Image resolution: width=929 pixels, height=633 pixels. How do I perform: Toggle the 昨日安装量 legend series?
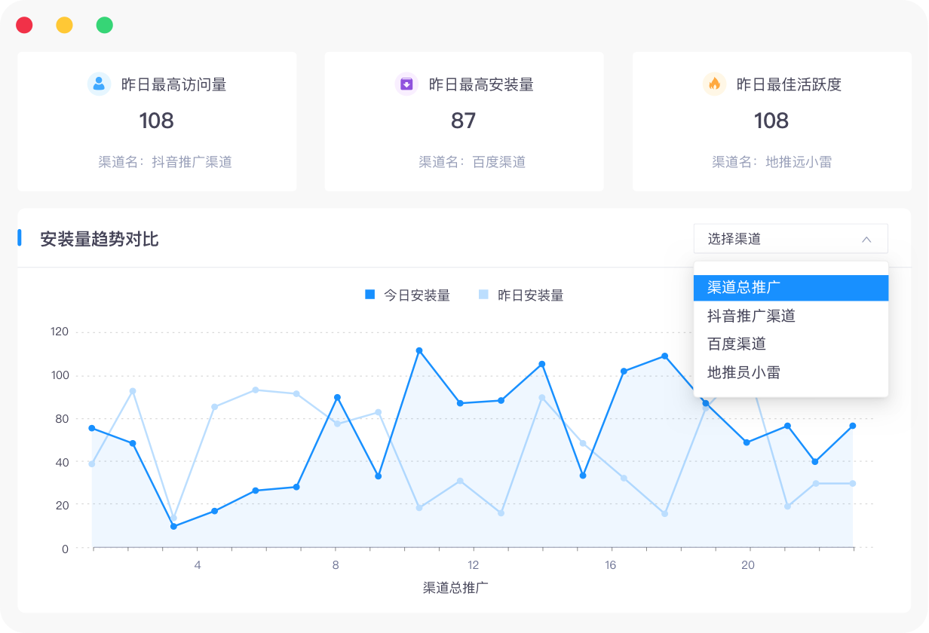pos(521,295)
